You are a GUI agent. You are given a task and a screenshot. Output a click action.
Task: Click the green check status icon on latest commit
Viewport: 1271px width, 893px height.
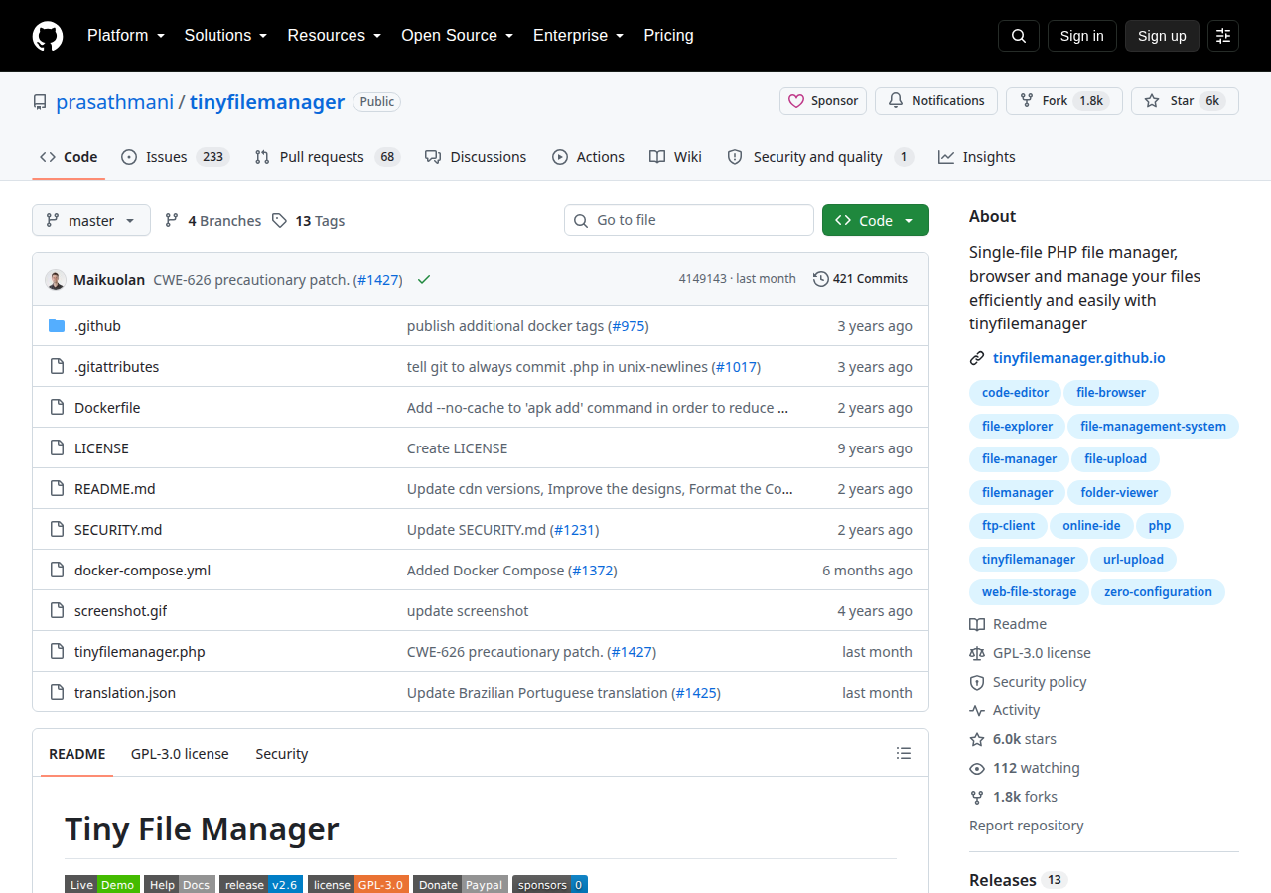click(x=424, y=279)
